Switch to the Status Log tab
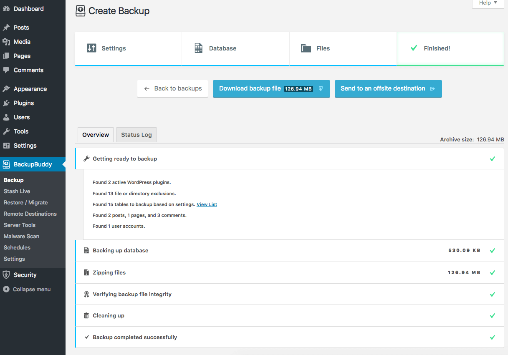Screen dimensions: 508x355 [x=136, y=135]
